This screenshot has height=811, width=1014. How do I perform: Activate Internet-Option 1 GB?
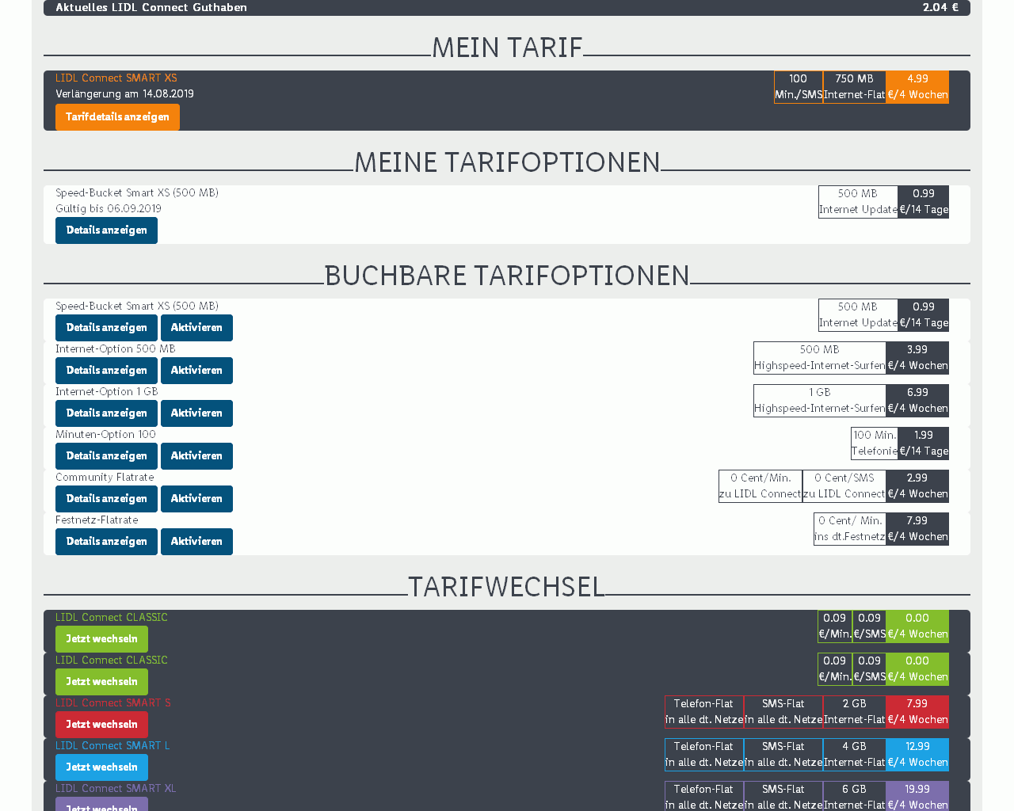coord(196,413)
